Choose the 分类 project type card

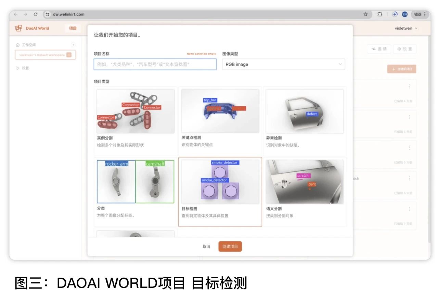pos(136,192)
